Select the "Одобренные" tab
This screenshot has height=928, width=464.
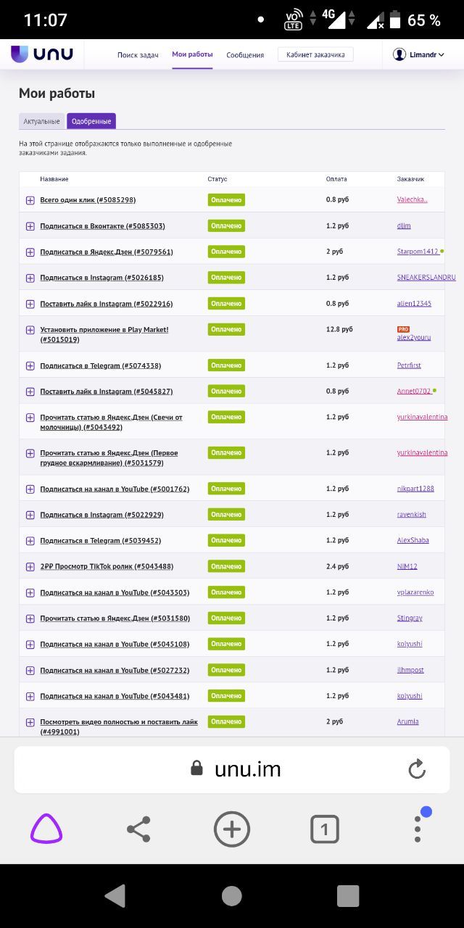[x=91, y=121]
